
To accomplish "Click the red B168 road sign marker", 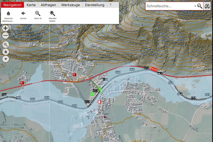I will point(154,69).
